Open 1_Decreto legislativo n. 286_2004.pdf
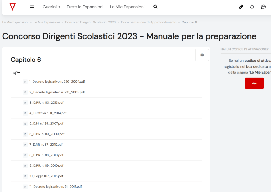The image size is (271, 192). 57,81
